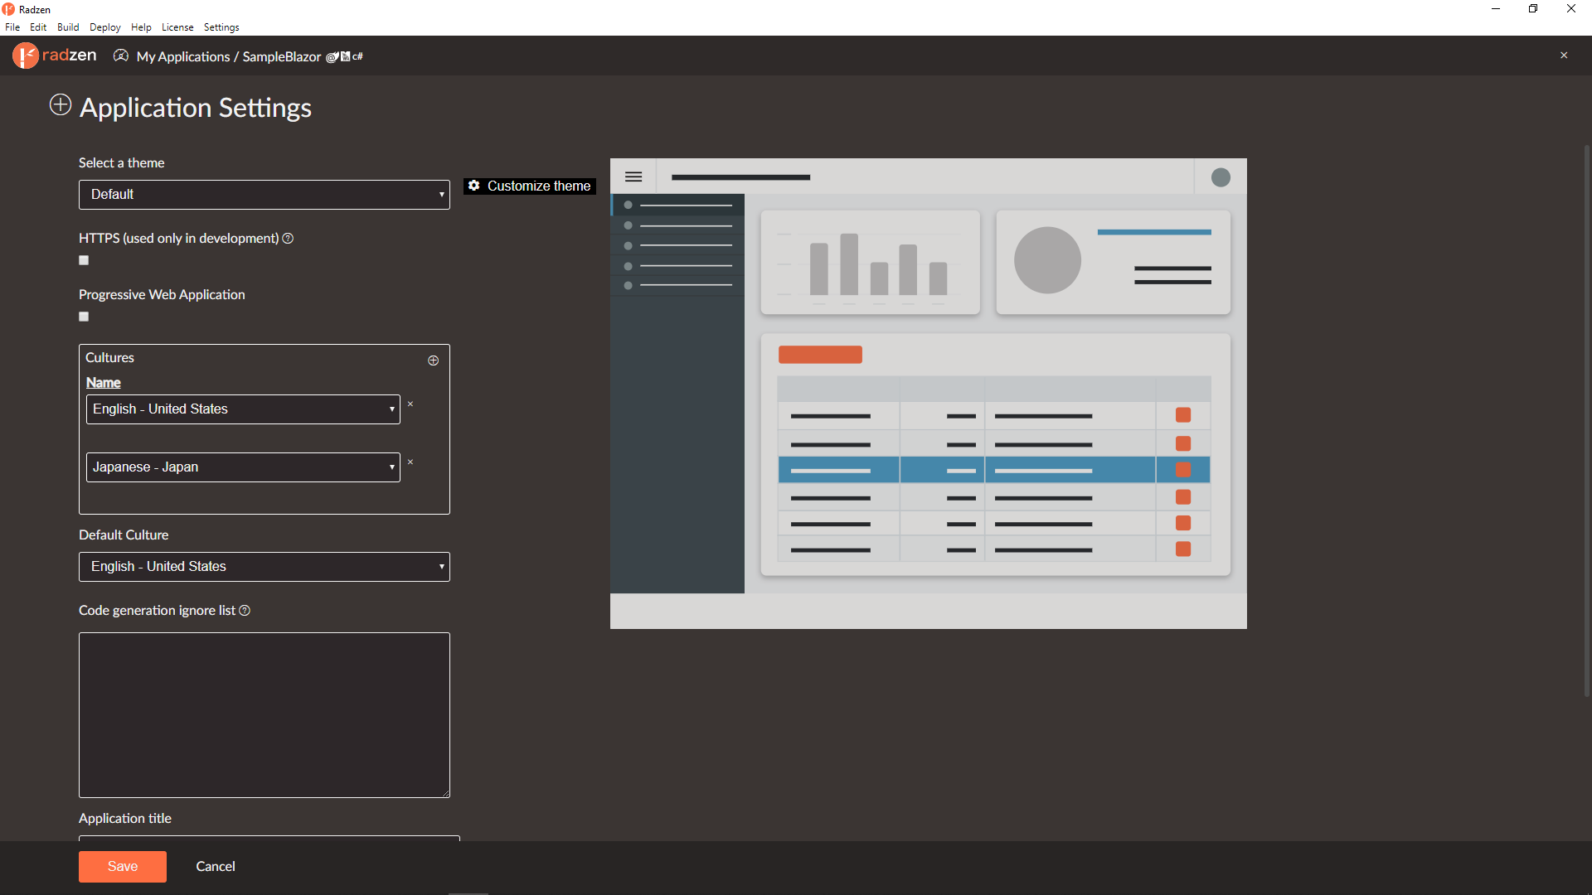
Task: Click the Application Settings heading text
Action: pyautogui.click(x=196, y=108)
